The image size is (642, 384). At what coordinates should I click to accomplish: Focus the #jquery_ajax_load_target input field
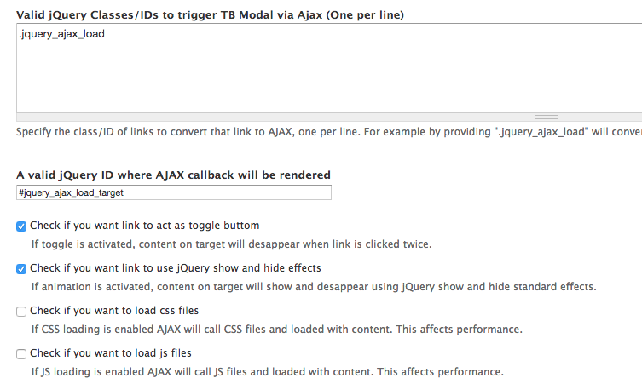click(x=173, y=193)
